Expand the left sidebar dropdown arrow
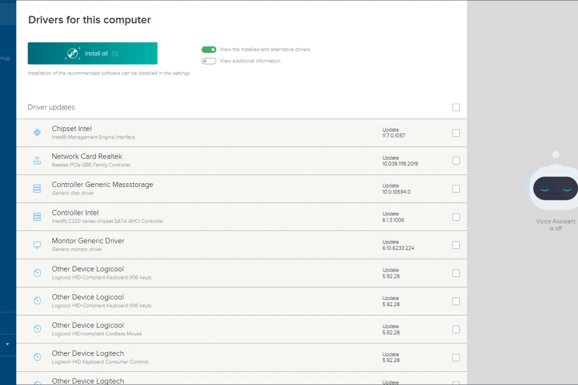Screen dimensions: 578x385 (7, 343)
